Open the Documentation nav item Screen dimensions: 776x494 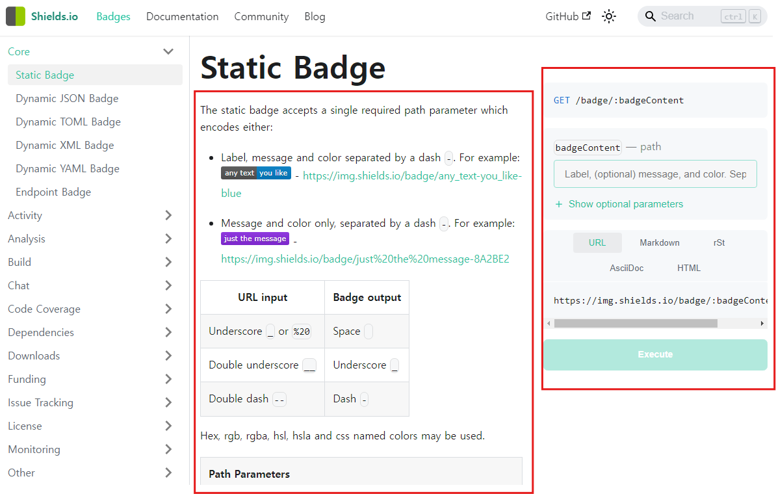click(x=182, y=16)
